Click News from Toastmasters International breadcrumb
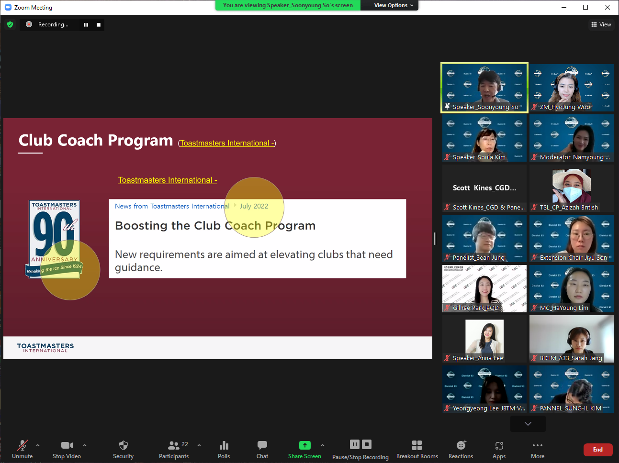Screen dimensions: 619x463 tap(172, 206)
